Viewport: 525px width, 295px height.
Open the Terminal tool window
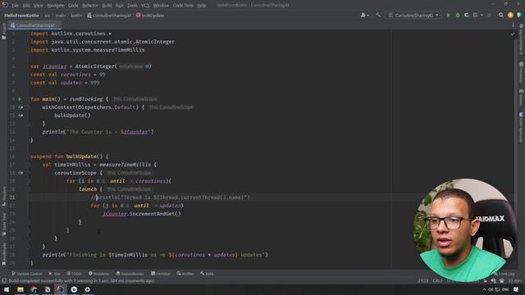pos(161,274)
